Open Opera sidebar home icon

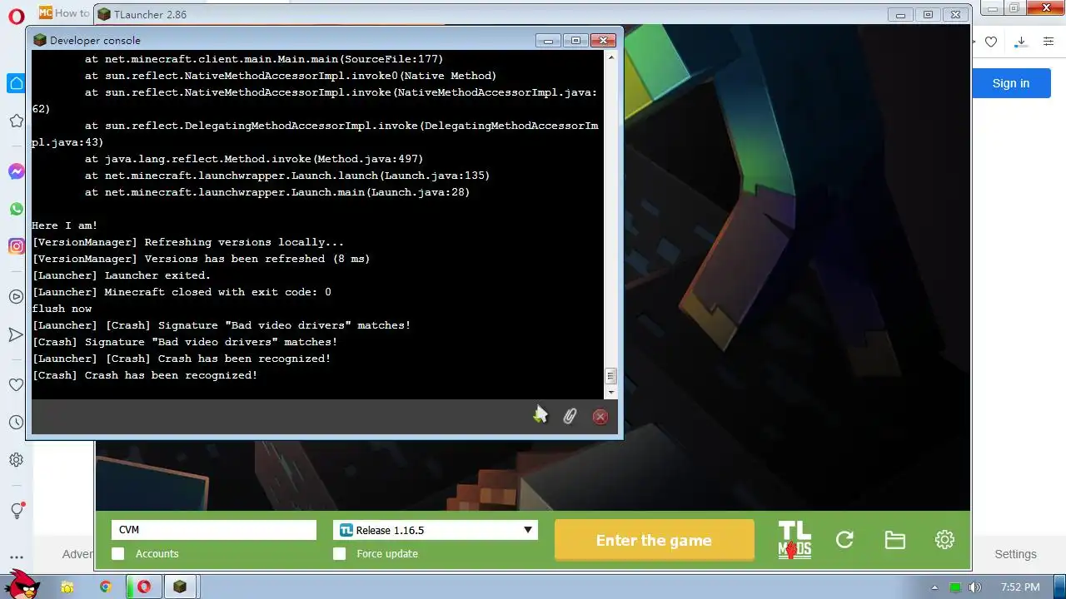(16, 83)
